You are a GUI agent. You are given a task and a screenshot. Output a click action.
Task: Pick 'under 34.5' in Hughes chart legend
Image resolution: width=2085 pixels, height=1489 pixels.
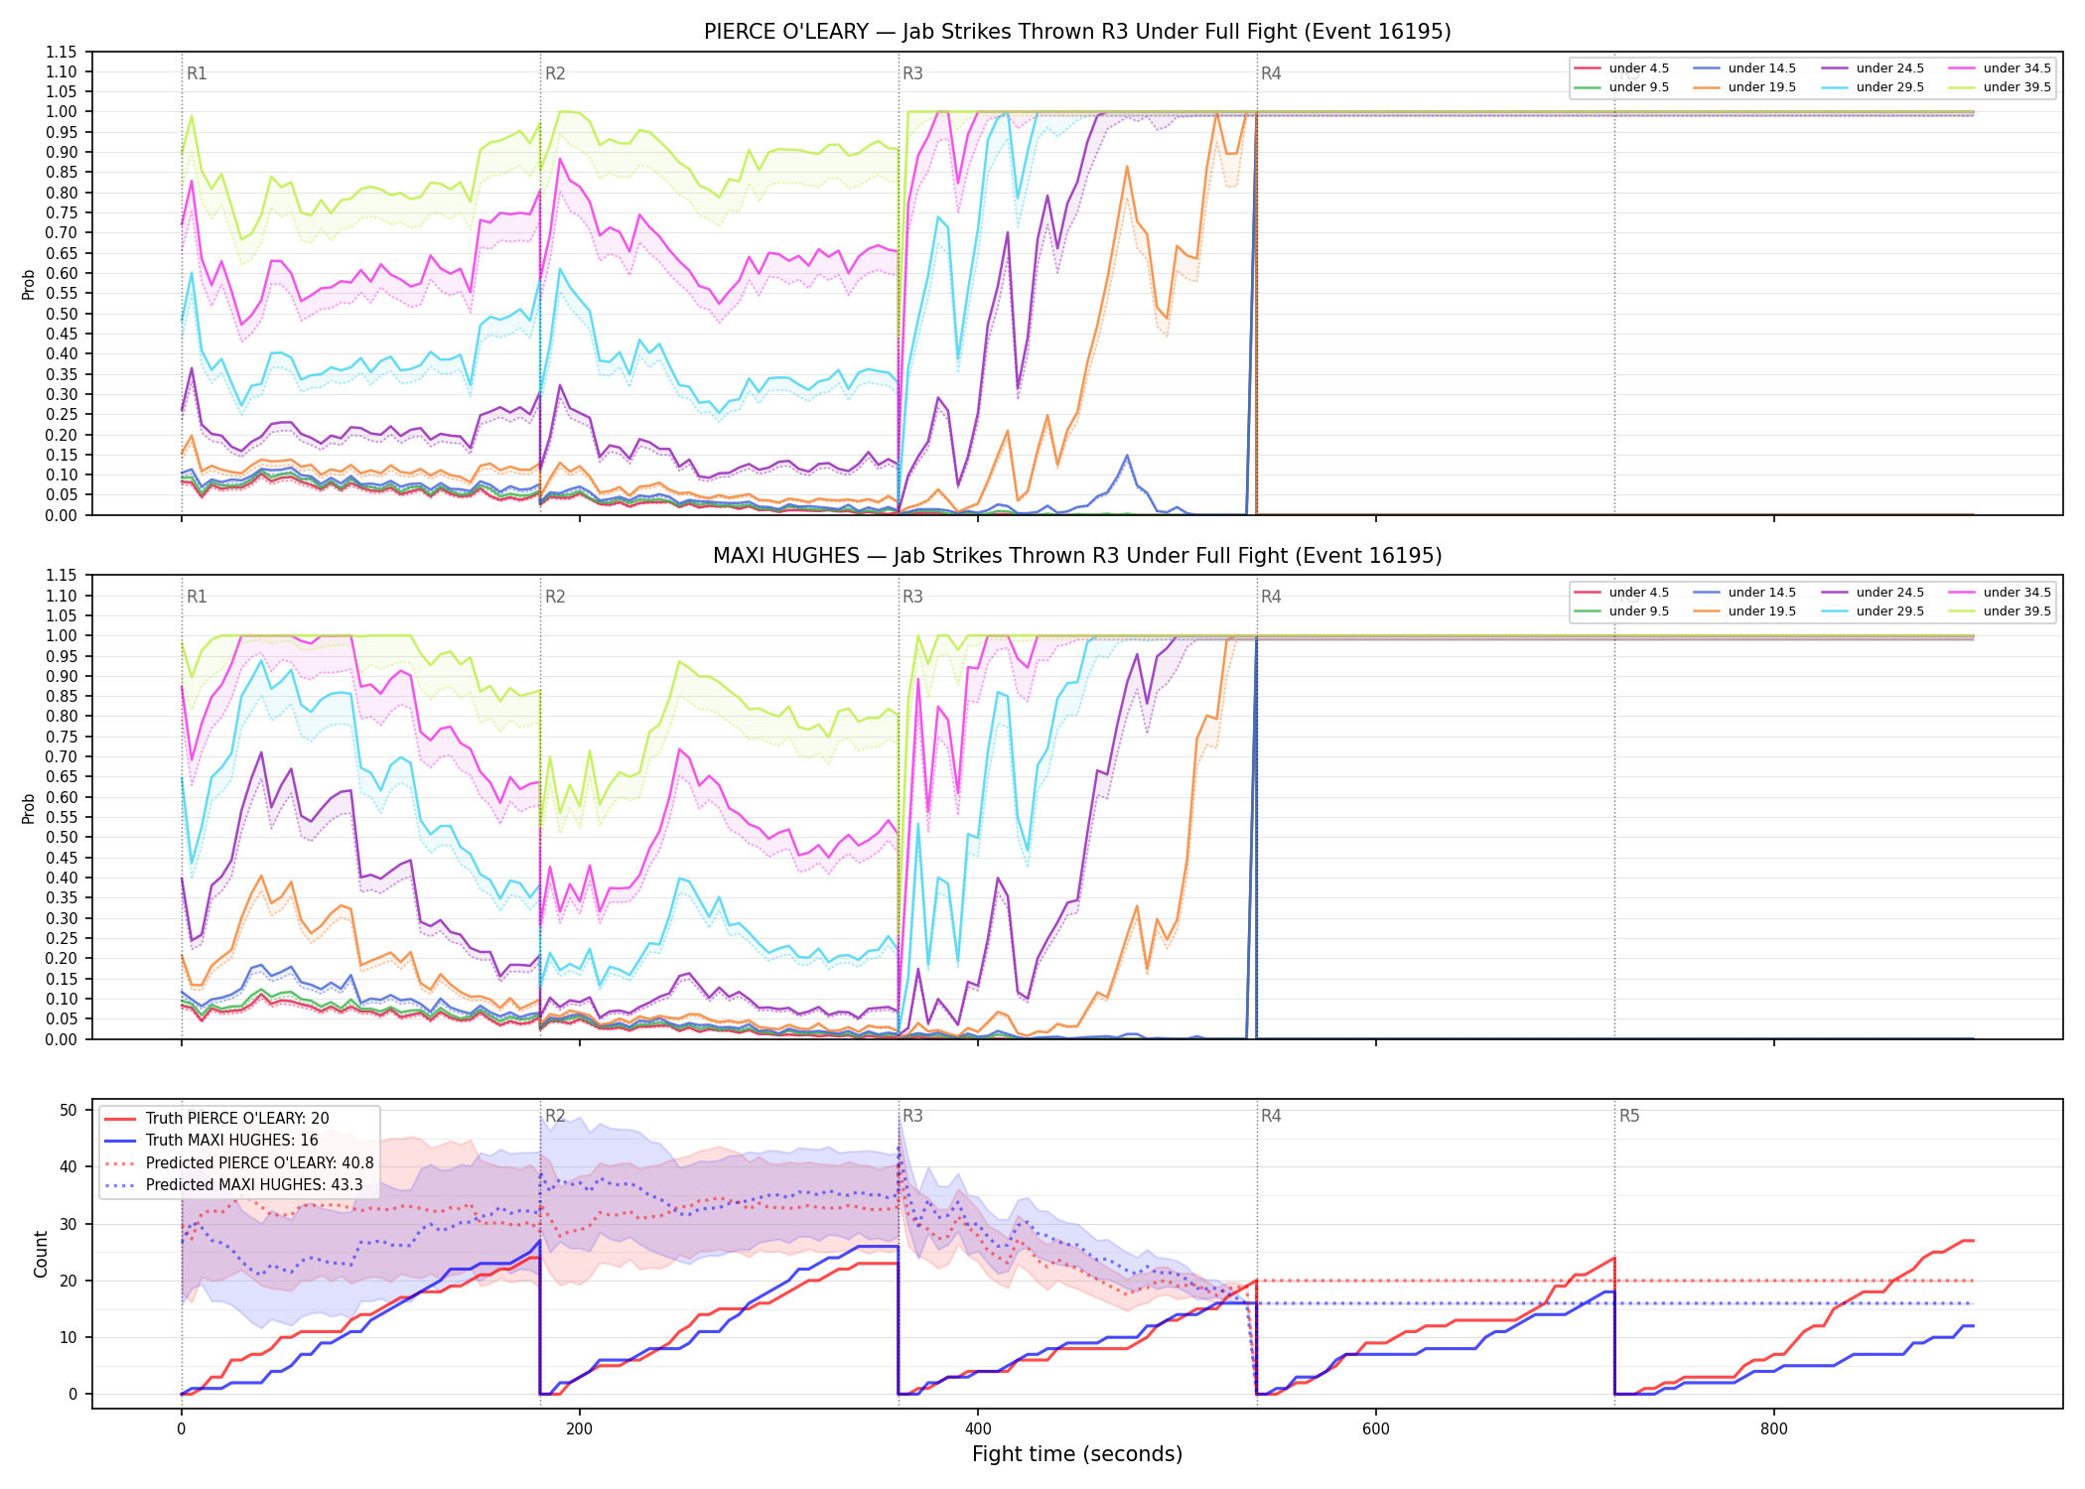pos(2000,593)
